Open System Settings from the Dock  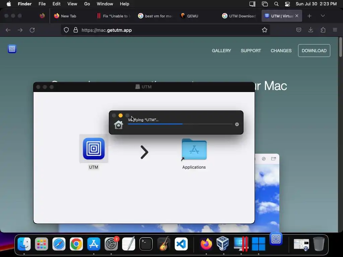pyautogui.click(x=111, y=244)
